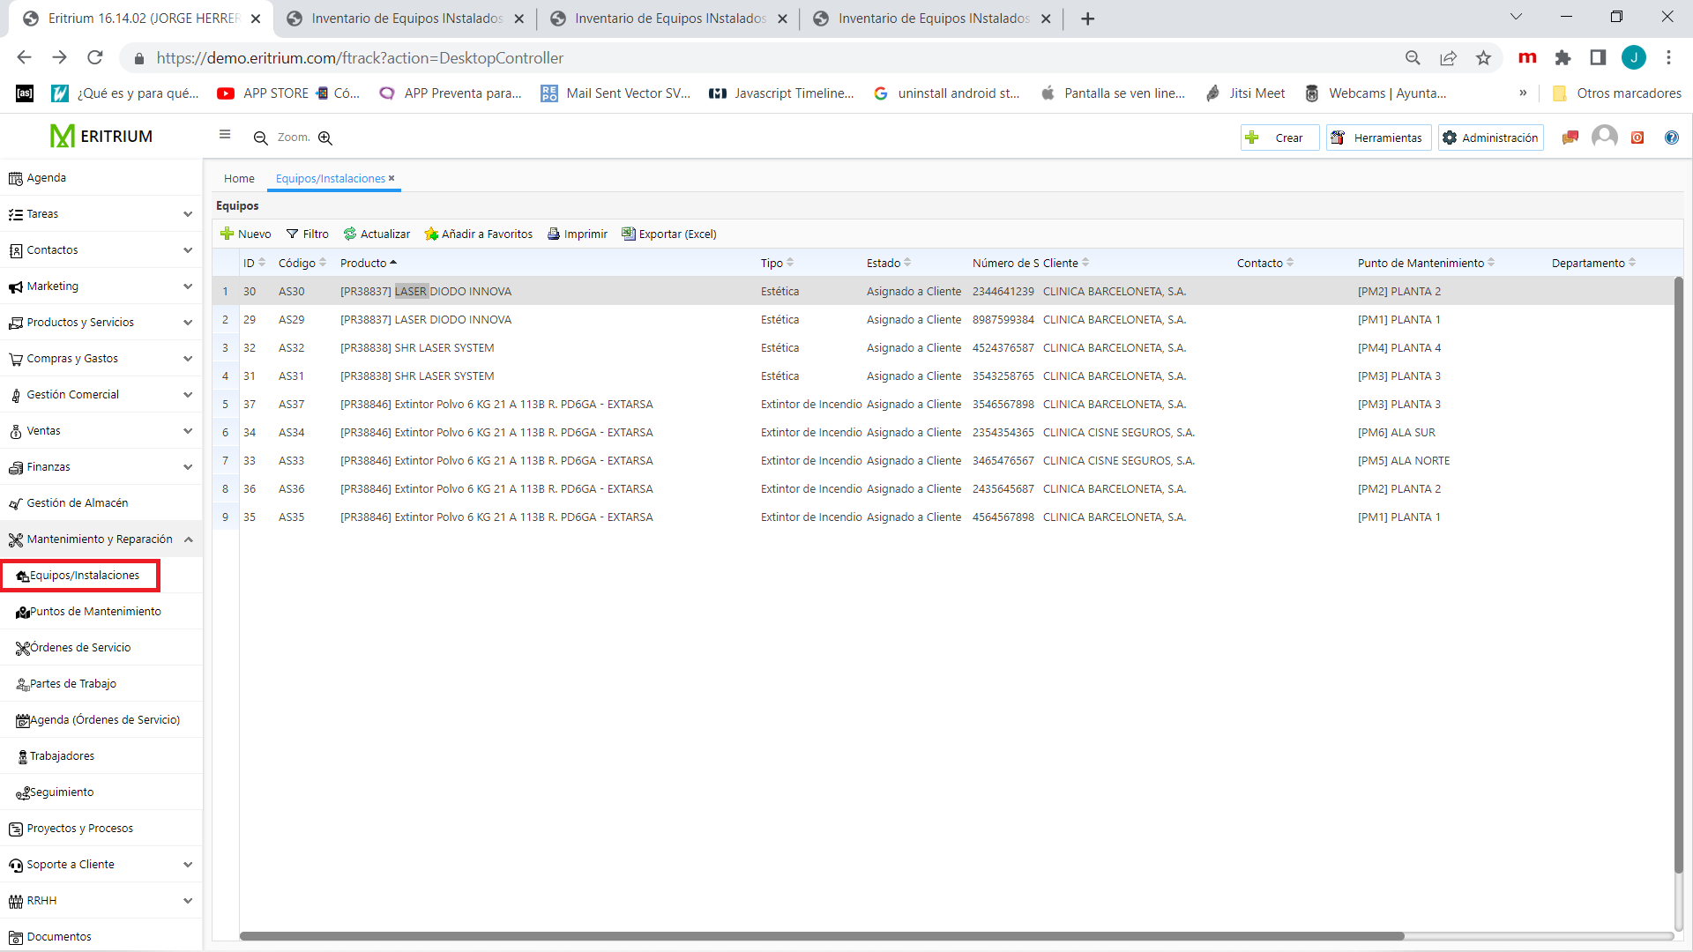Expand Gestión Comercial section
This screenshot has height=952, width=1693.
pyautogui.click(x=101, y=395)
